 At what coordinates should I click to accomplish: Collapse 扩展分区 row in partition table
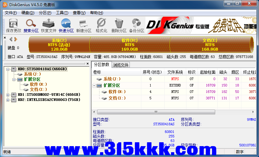point(94,86)
